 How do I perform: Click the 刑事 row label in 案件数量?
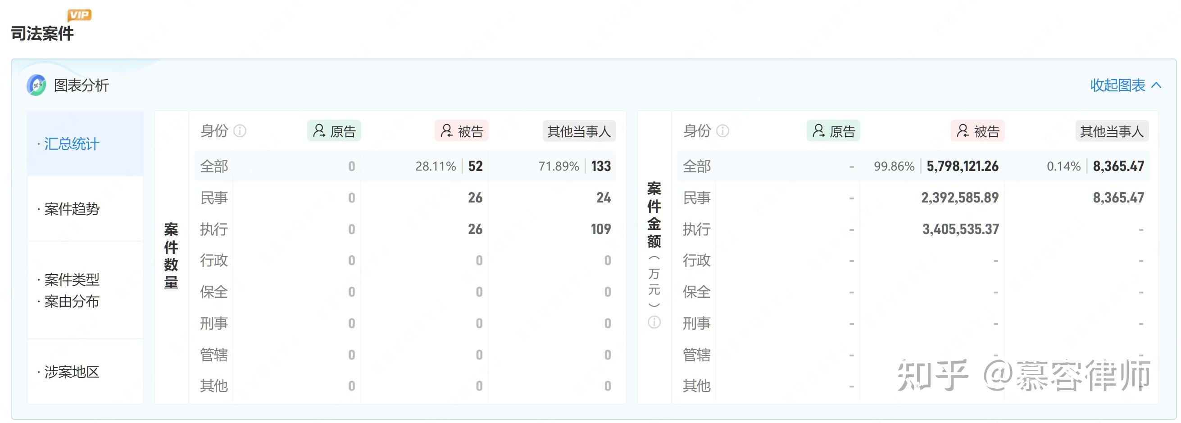pos(214,324)
